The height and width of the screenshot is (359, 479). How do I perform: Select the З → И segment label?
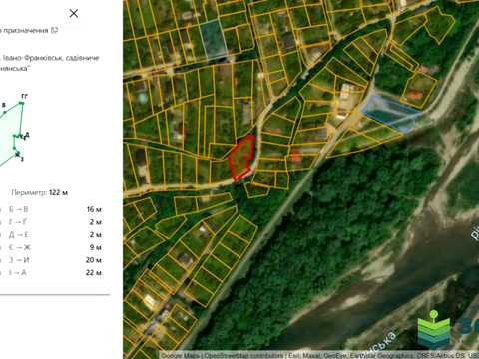tap(19, 260)
